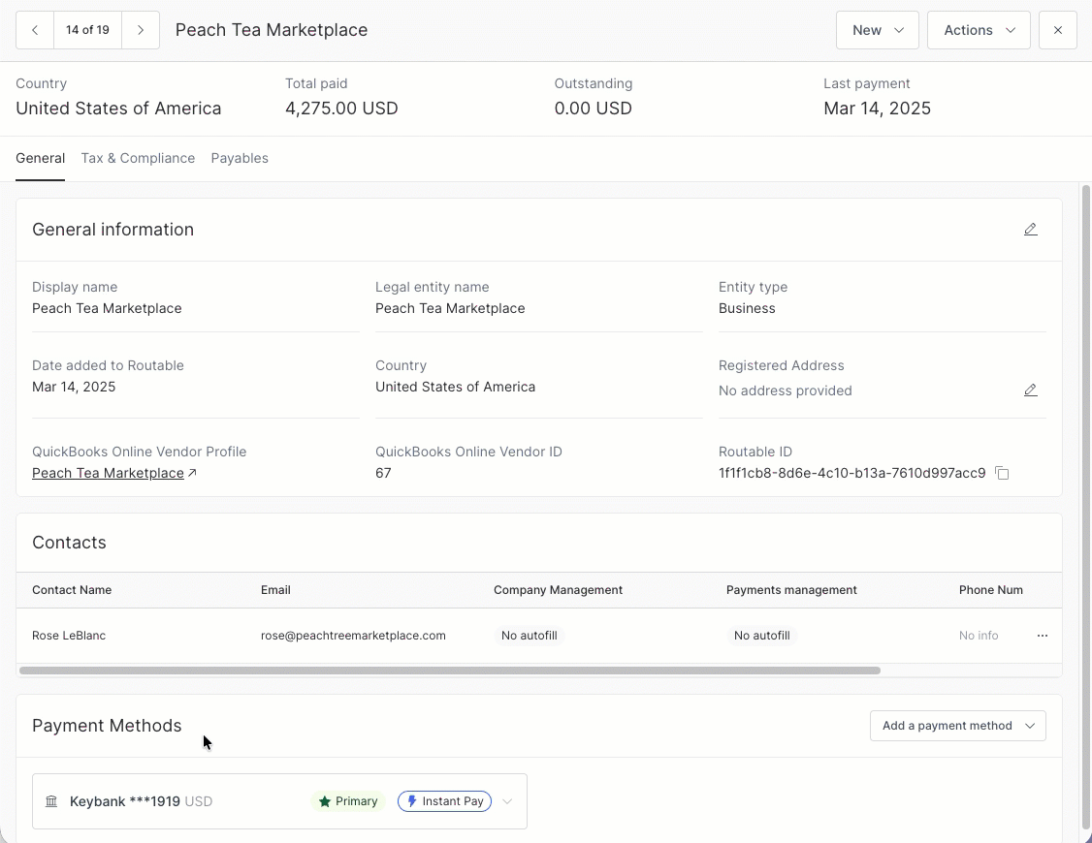Image resolution: width=1092 pixels, height=843 pixels.
Task: Open the New dropdown
Action: point(878,30)
